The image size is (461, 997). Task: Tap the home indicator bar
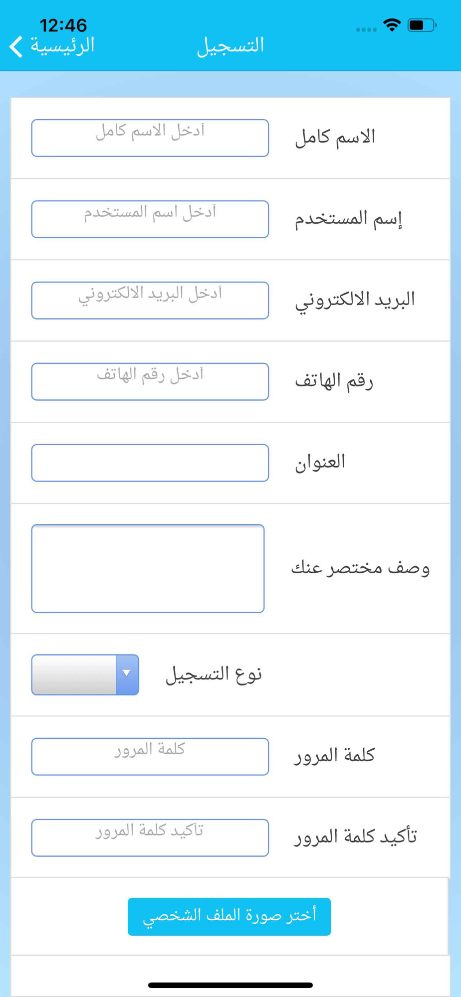[x=230, y=985]
